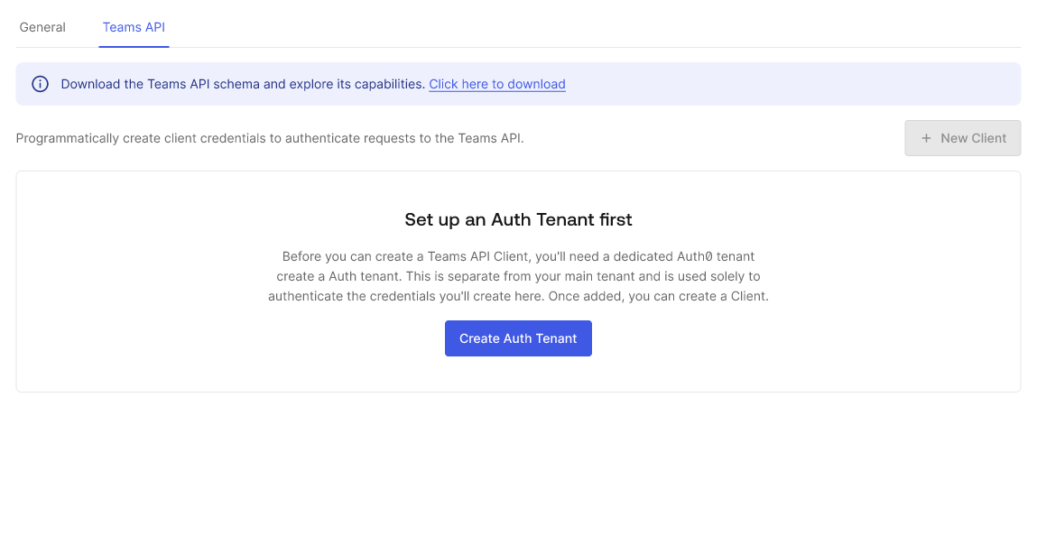Click the line 'authenticate the credentials you'll create here'
Image resolution: width=1046 pixels, height=555 pixels.
click(x=518, y=296)
